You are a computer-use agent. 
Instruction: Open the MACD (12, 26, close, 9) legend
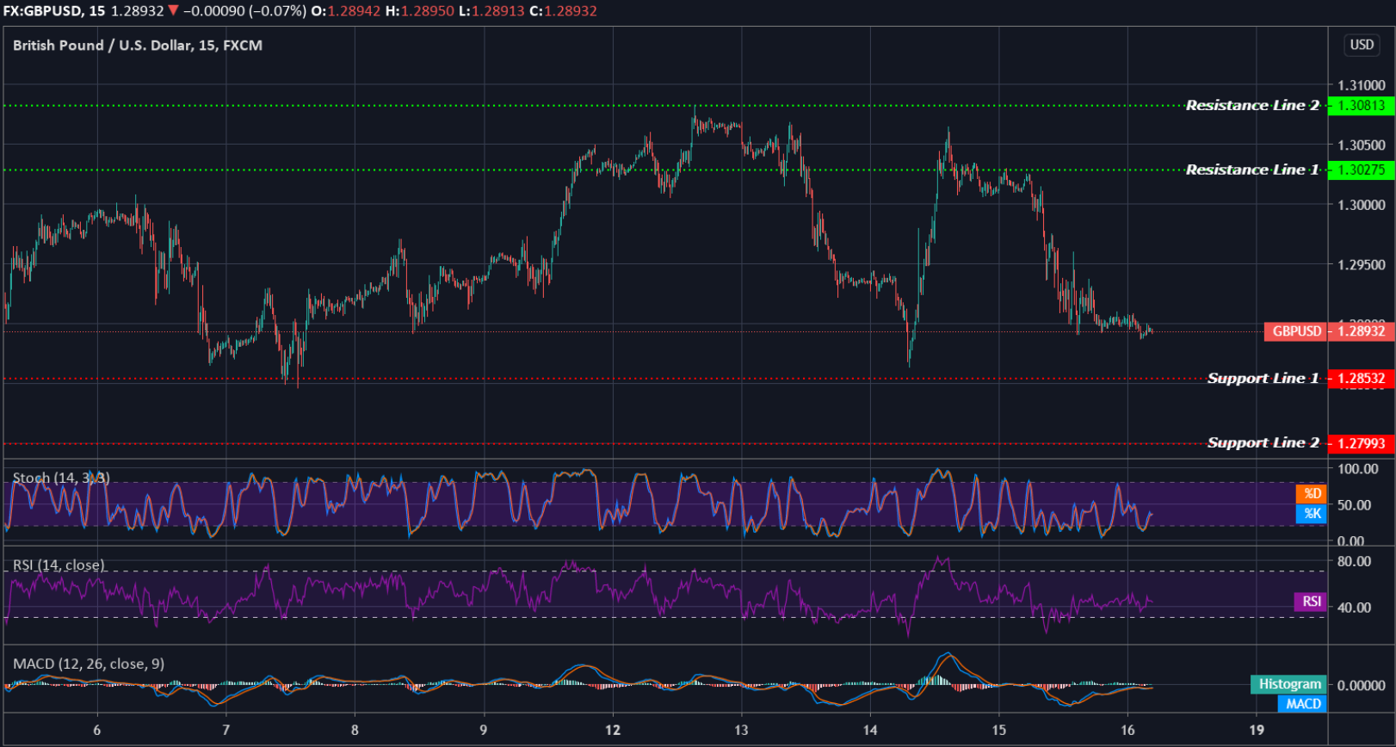[89, 664]
